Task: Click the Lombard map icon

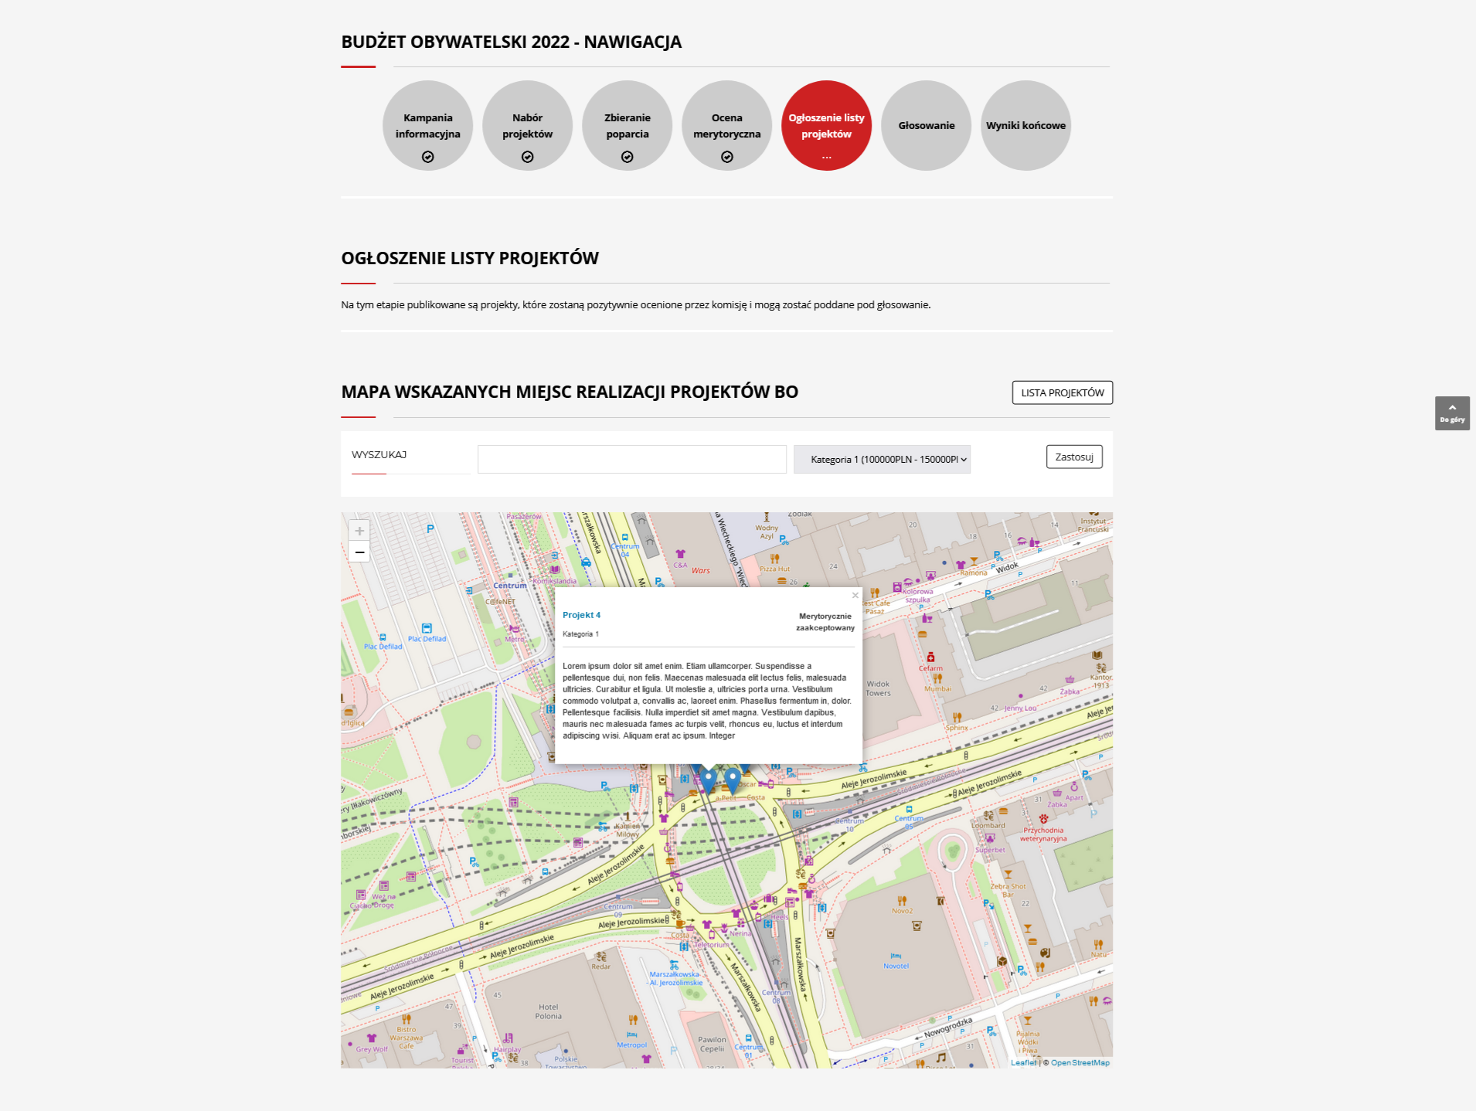Action: (988, 815)
